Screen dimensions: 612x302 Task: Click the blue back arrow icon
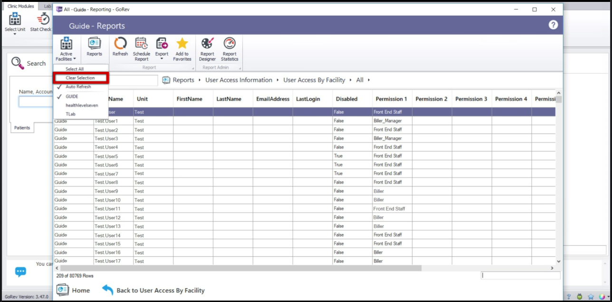coord(108,290)
